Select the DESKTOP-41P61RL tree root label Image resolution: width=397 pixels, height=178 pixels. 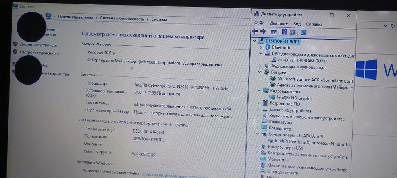282,42
